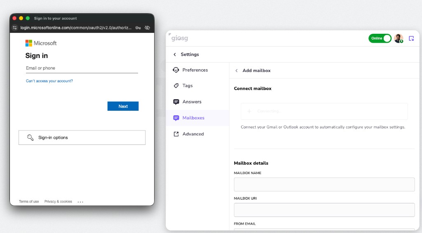Go back using the Add mailbox chevron
The image size is (422, 233).
[236, 71]
